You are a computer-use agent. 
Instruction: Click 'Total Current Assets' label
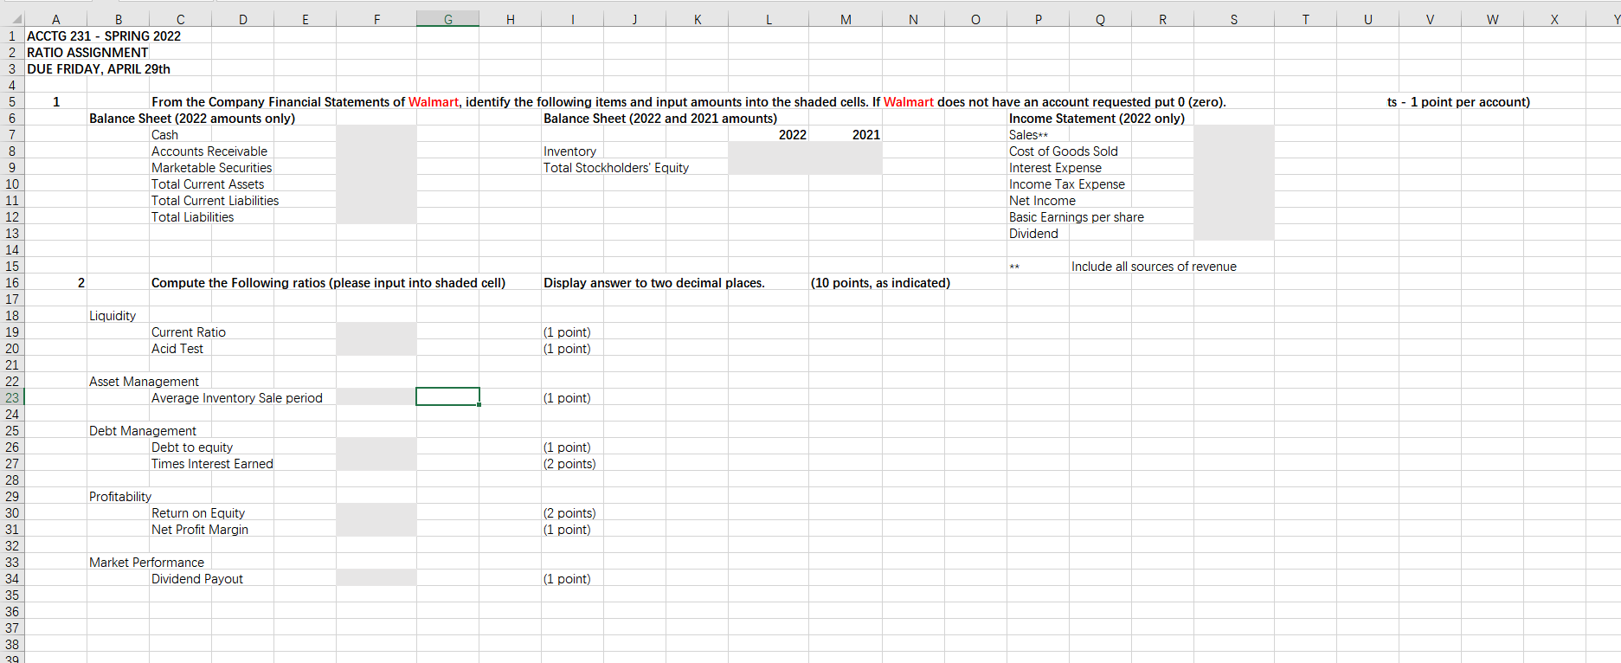point(208,183)
